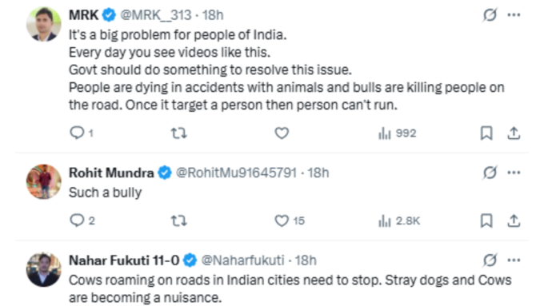The height and width of the screenshot is (306, 544).
Task: Bookmark Rohit Mundra's tweet
Action: (486, 221)
